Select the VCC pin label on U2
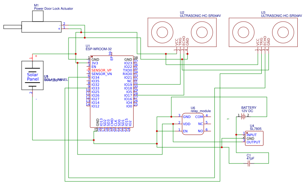Image resolution: width=306 pixels, height=185 pixels. coord(177,42)
